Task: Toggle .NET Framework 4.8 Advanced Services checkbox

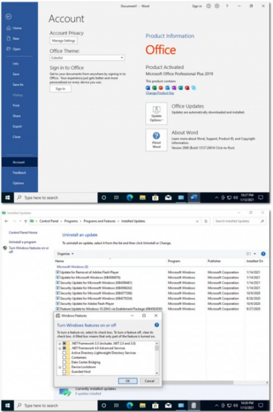Action: coord(64,348)
